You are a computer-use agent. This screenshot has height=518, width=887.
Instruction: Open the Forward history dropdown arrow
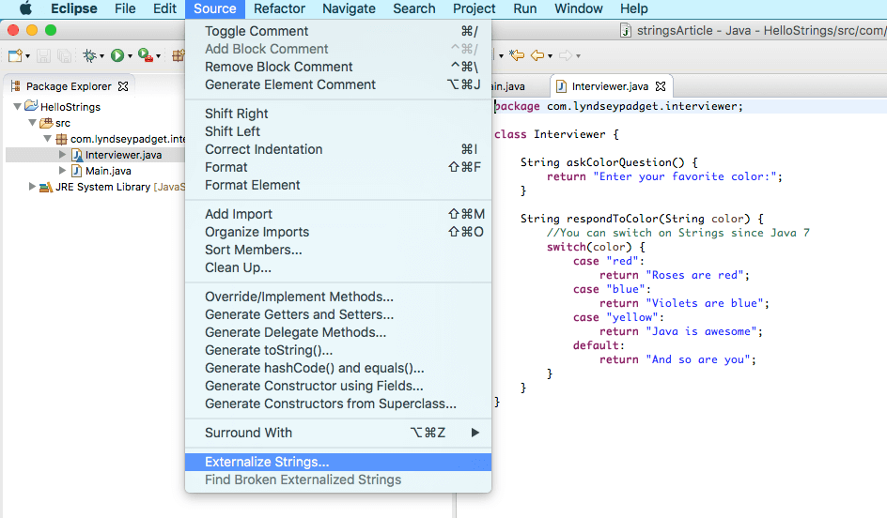(x=578, y=56)
